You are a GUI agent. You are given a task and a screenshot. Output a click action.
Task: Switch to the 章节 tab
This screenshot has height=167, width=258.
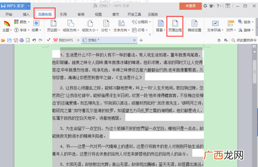pyautogui.click(x=116, y=14)
